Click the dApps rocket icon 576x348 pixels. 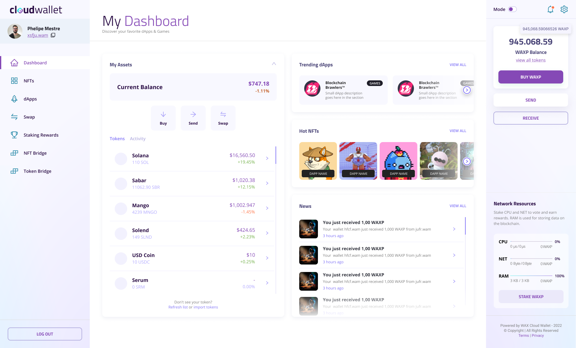tap(14, 99)
